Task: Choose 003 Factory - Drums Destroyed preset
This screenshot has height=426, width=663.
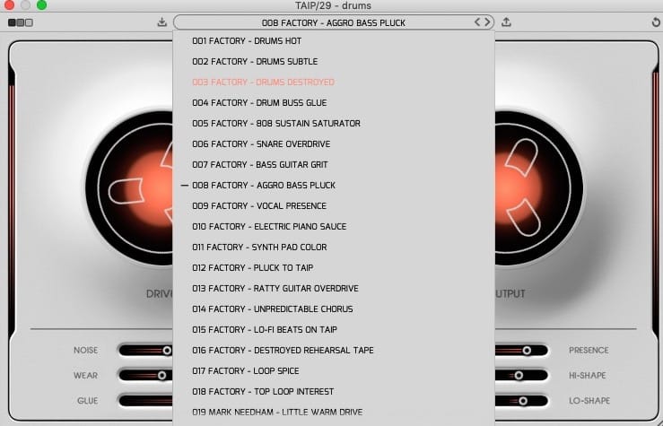Action: 334,82
